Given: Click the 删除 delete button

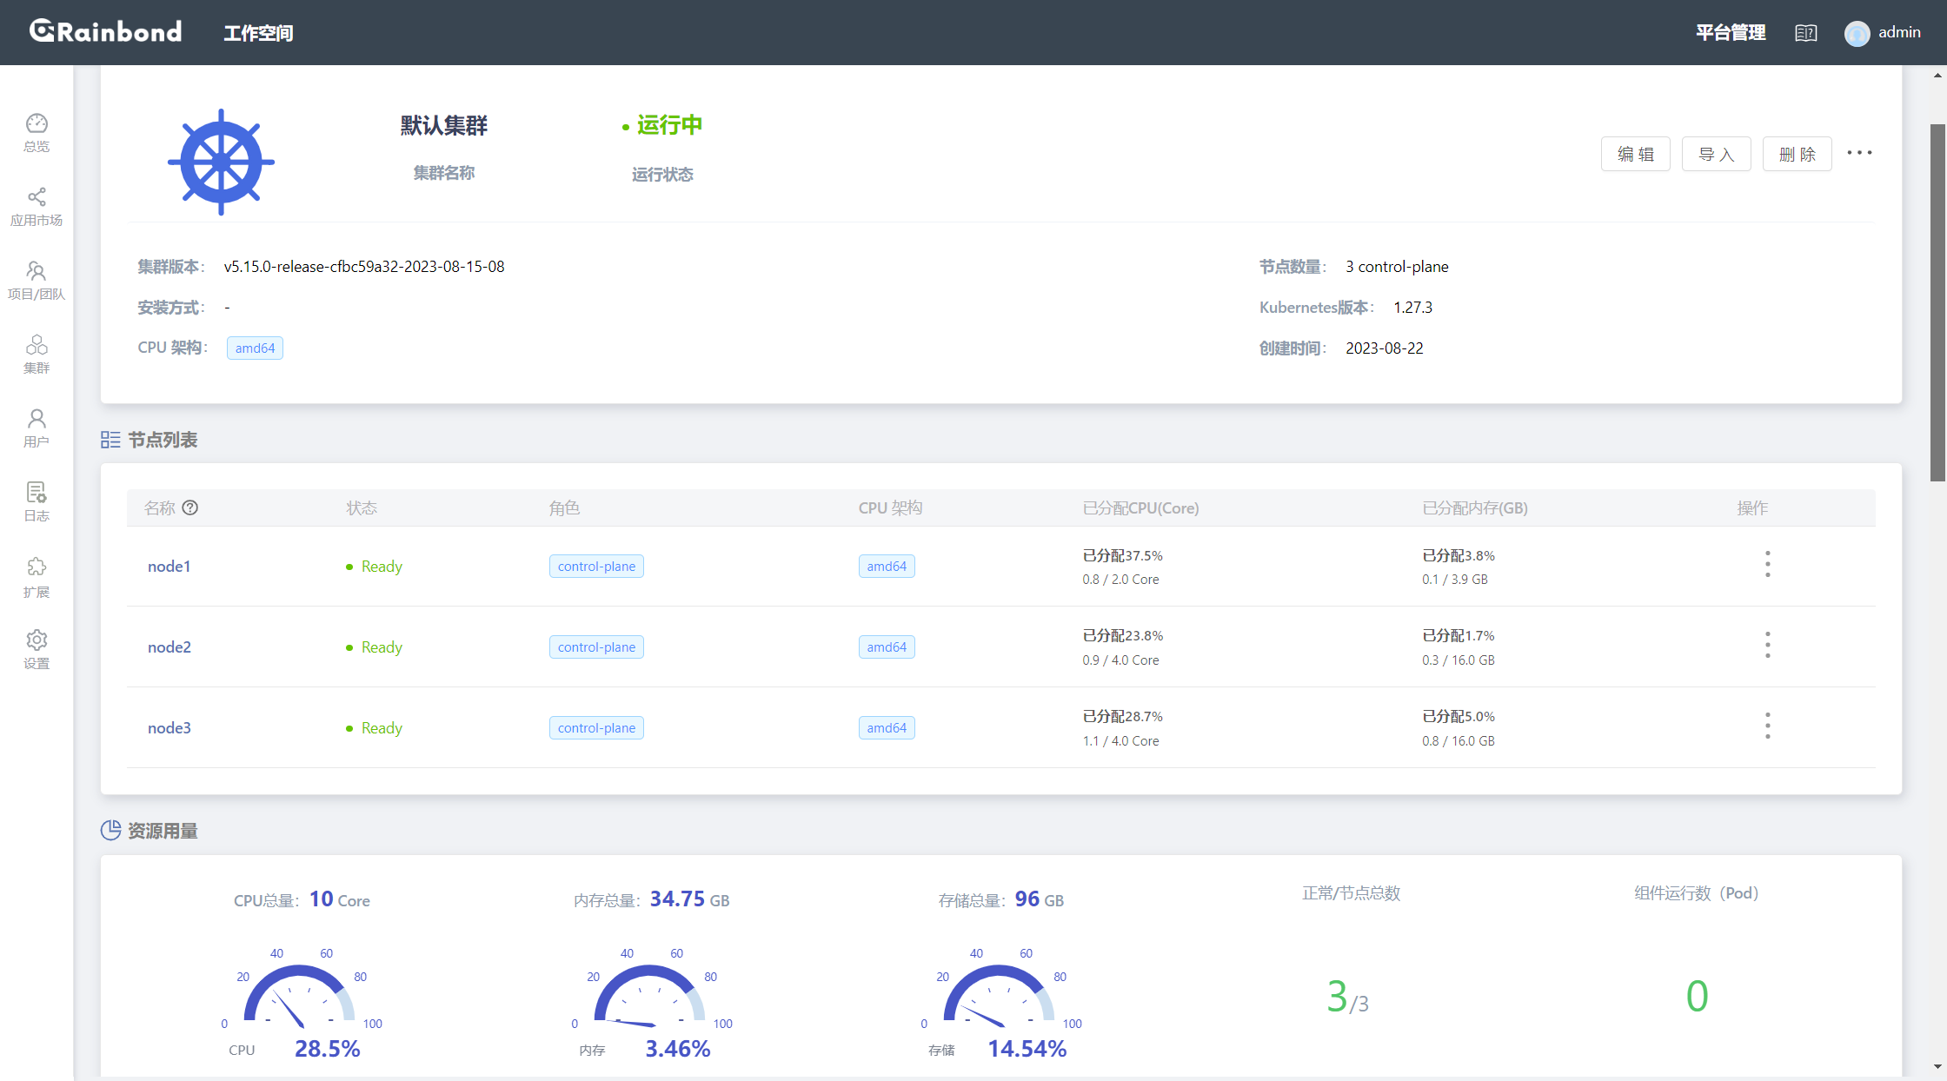Looking at the screenshot, I should click(x=1797, y=154).
